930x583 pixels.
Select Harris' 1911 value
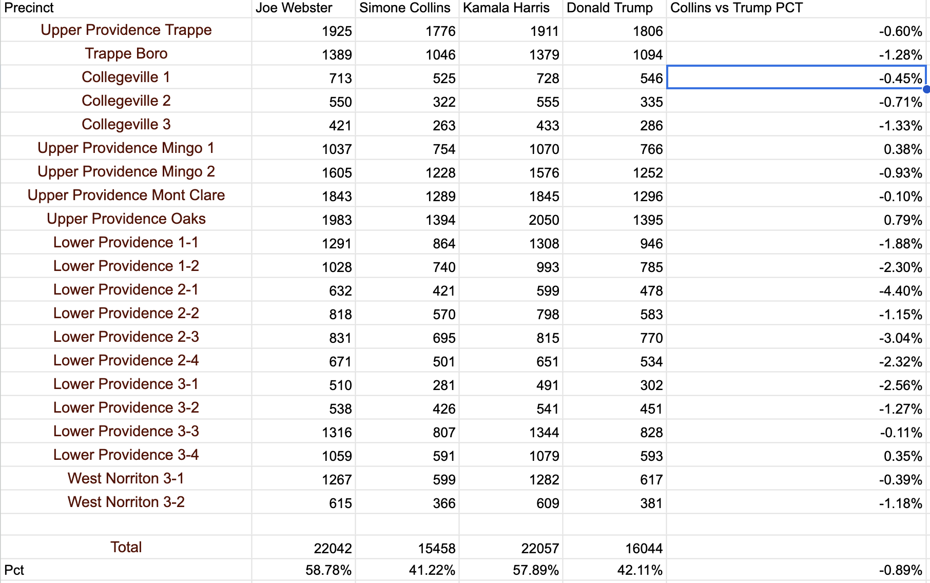511,30
